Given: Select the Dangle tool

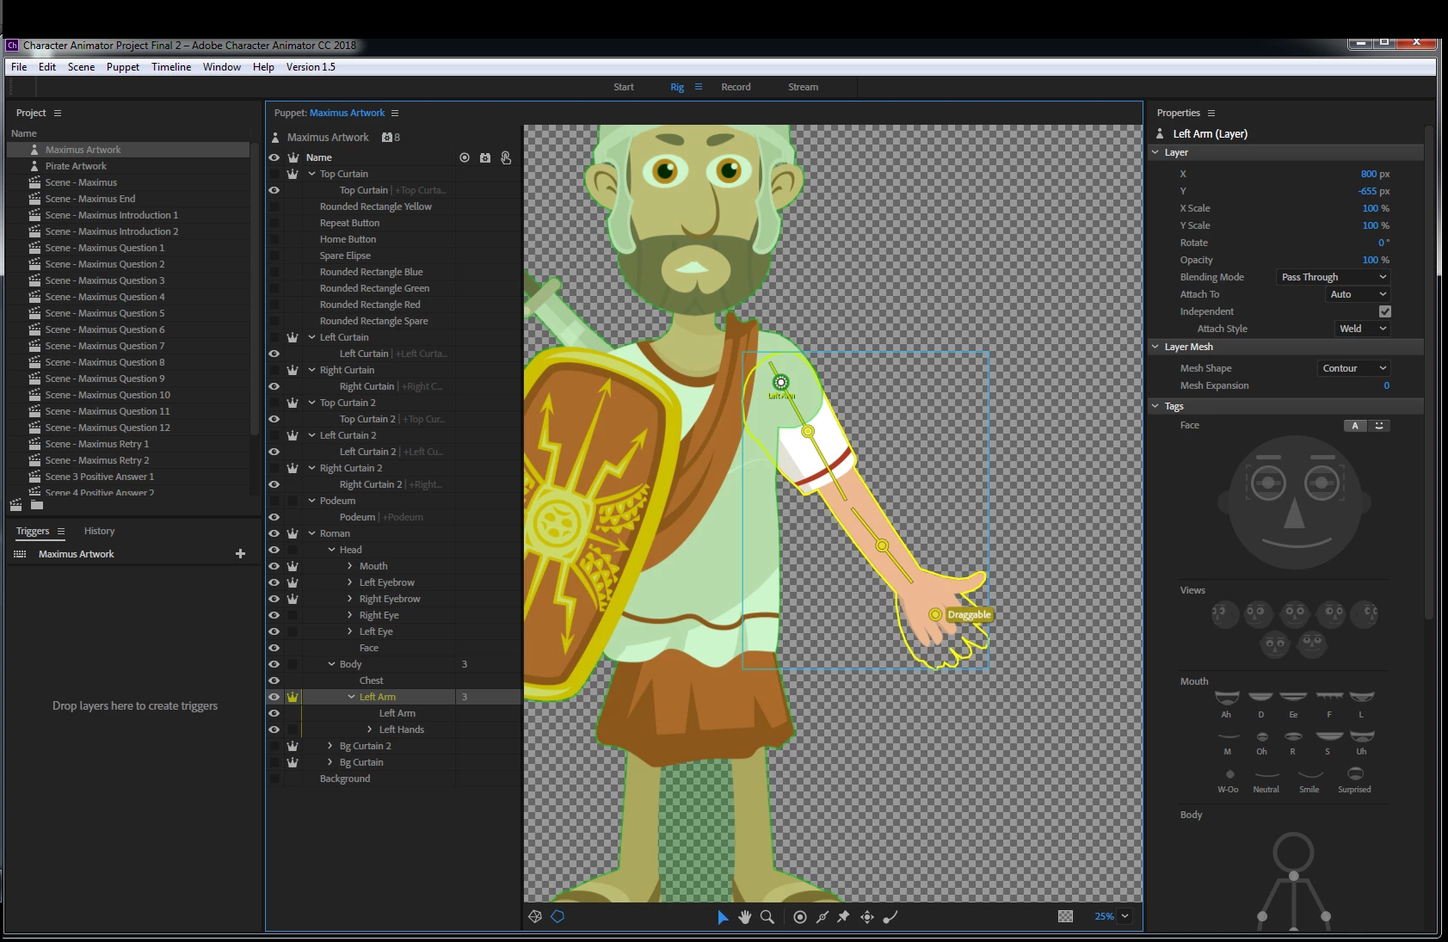Looking at the screenshot, I should (x=890, y=917).
